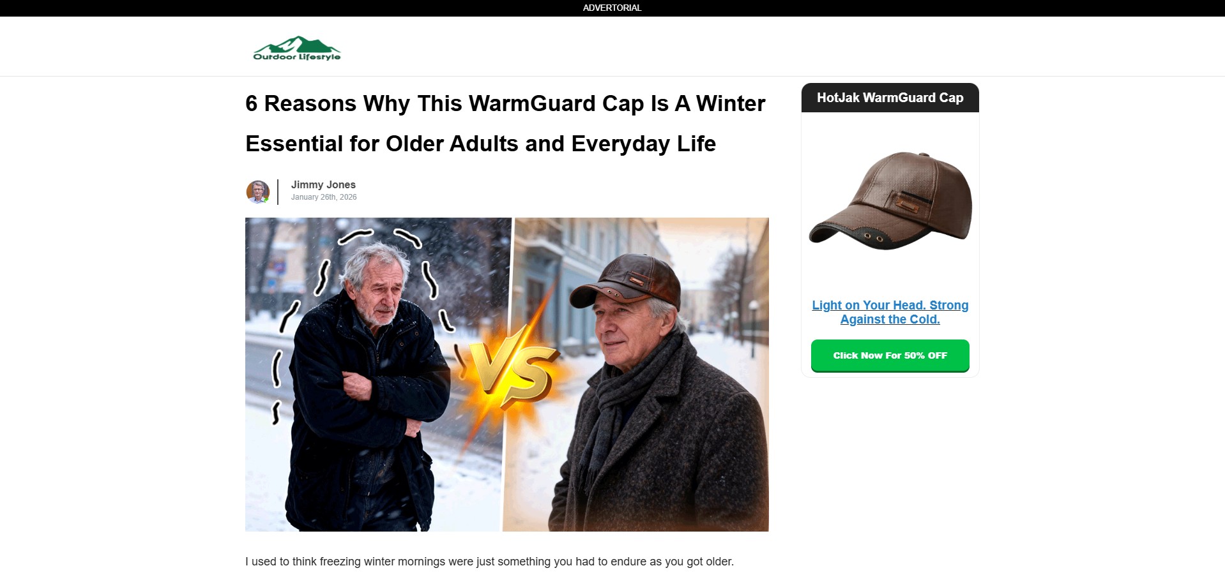
Task: Click Jimmy Jones author avatar photo
Action: coord(258,191)
